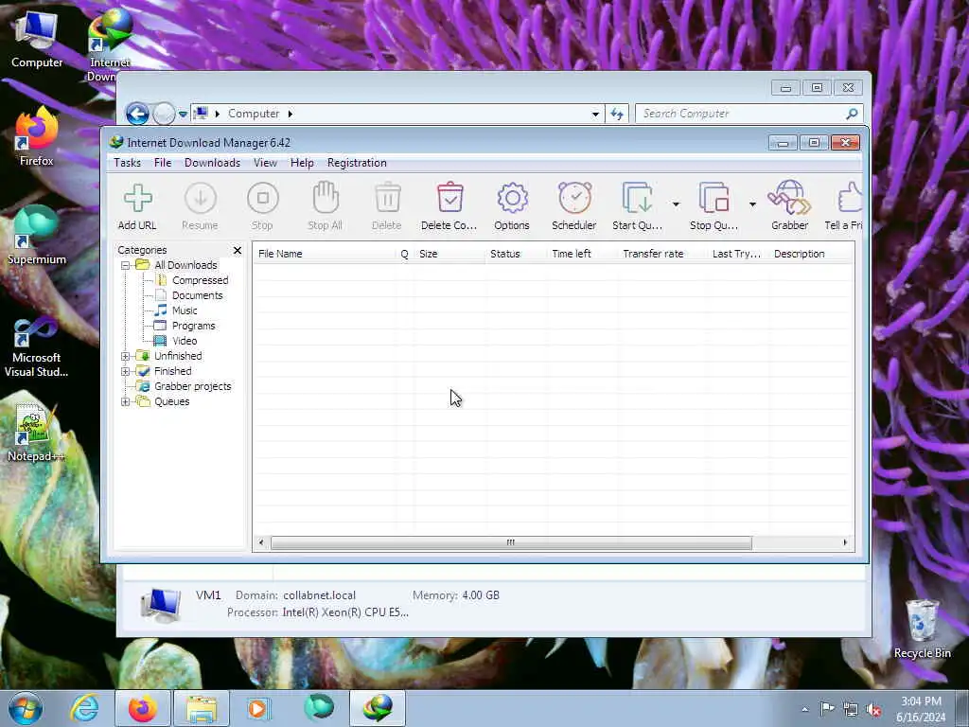The width and height of the screenshot is (969, 727).
Task: Click Computer breadcrumb in Explorer address bar
Action: point(254,114)
